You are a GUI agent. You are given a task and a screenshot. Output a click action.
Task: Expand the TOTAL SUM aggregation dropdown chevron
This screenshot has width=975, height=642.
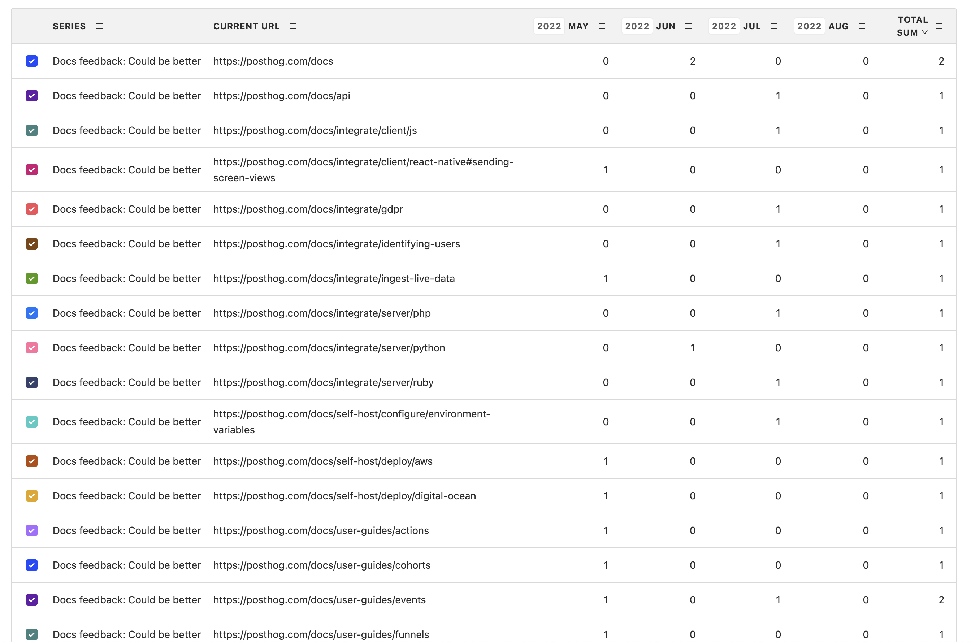coord(924,32)
